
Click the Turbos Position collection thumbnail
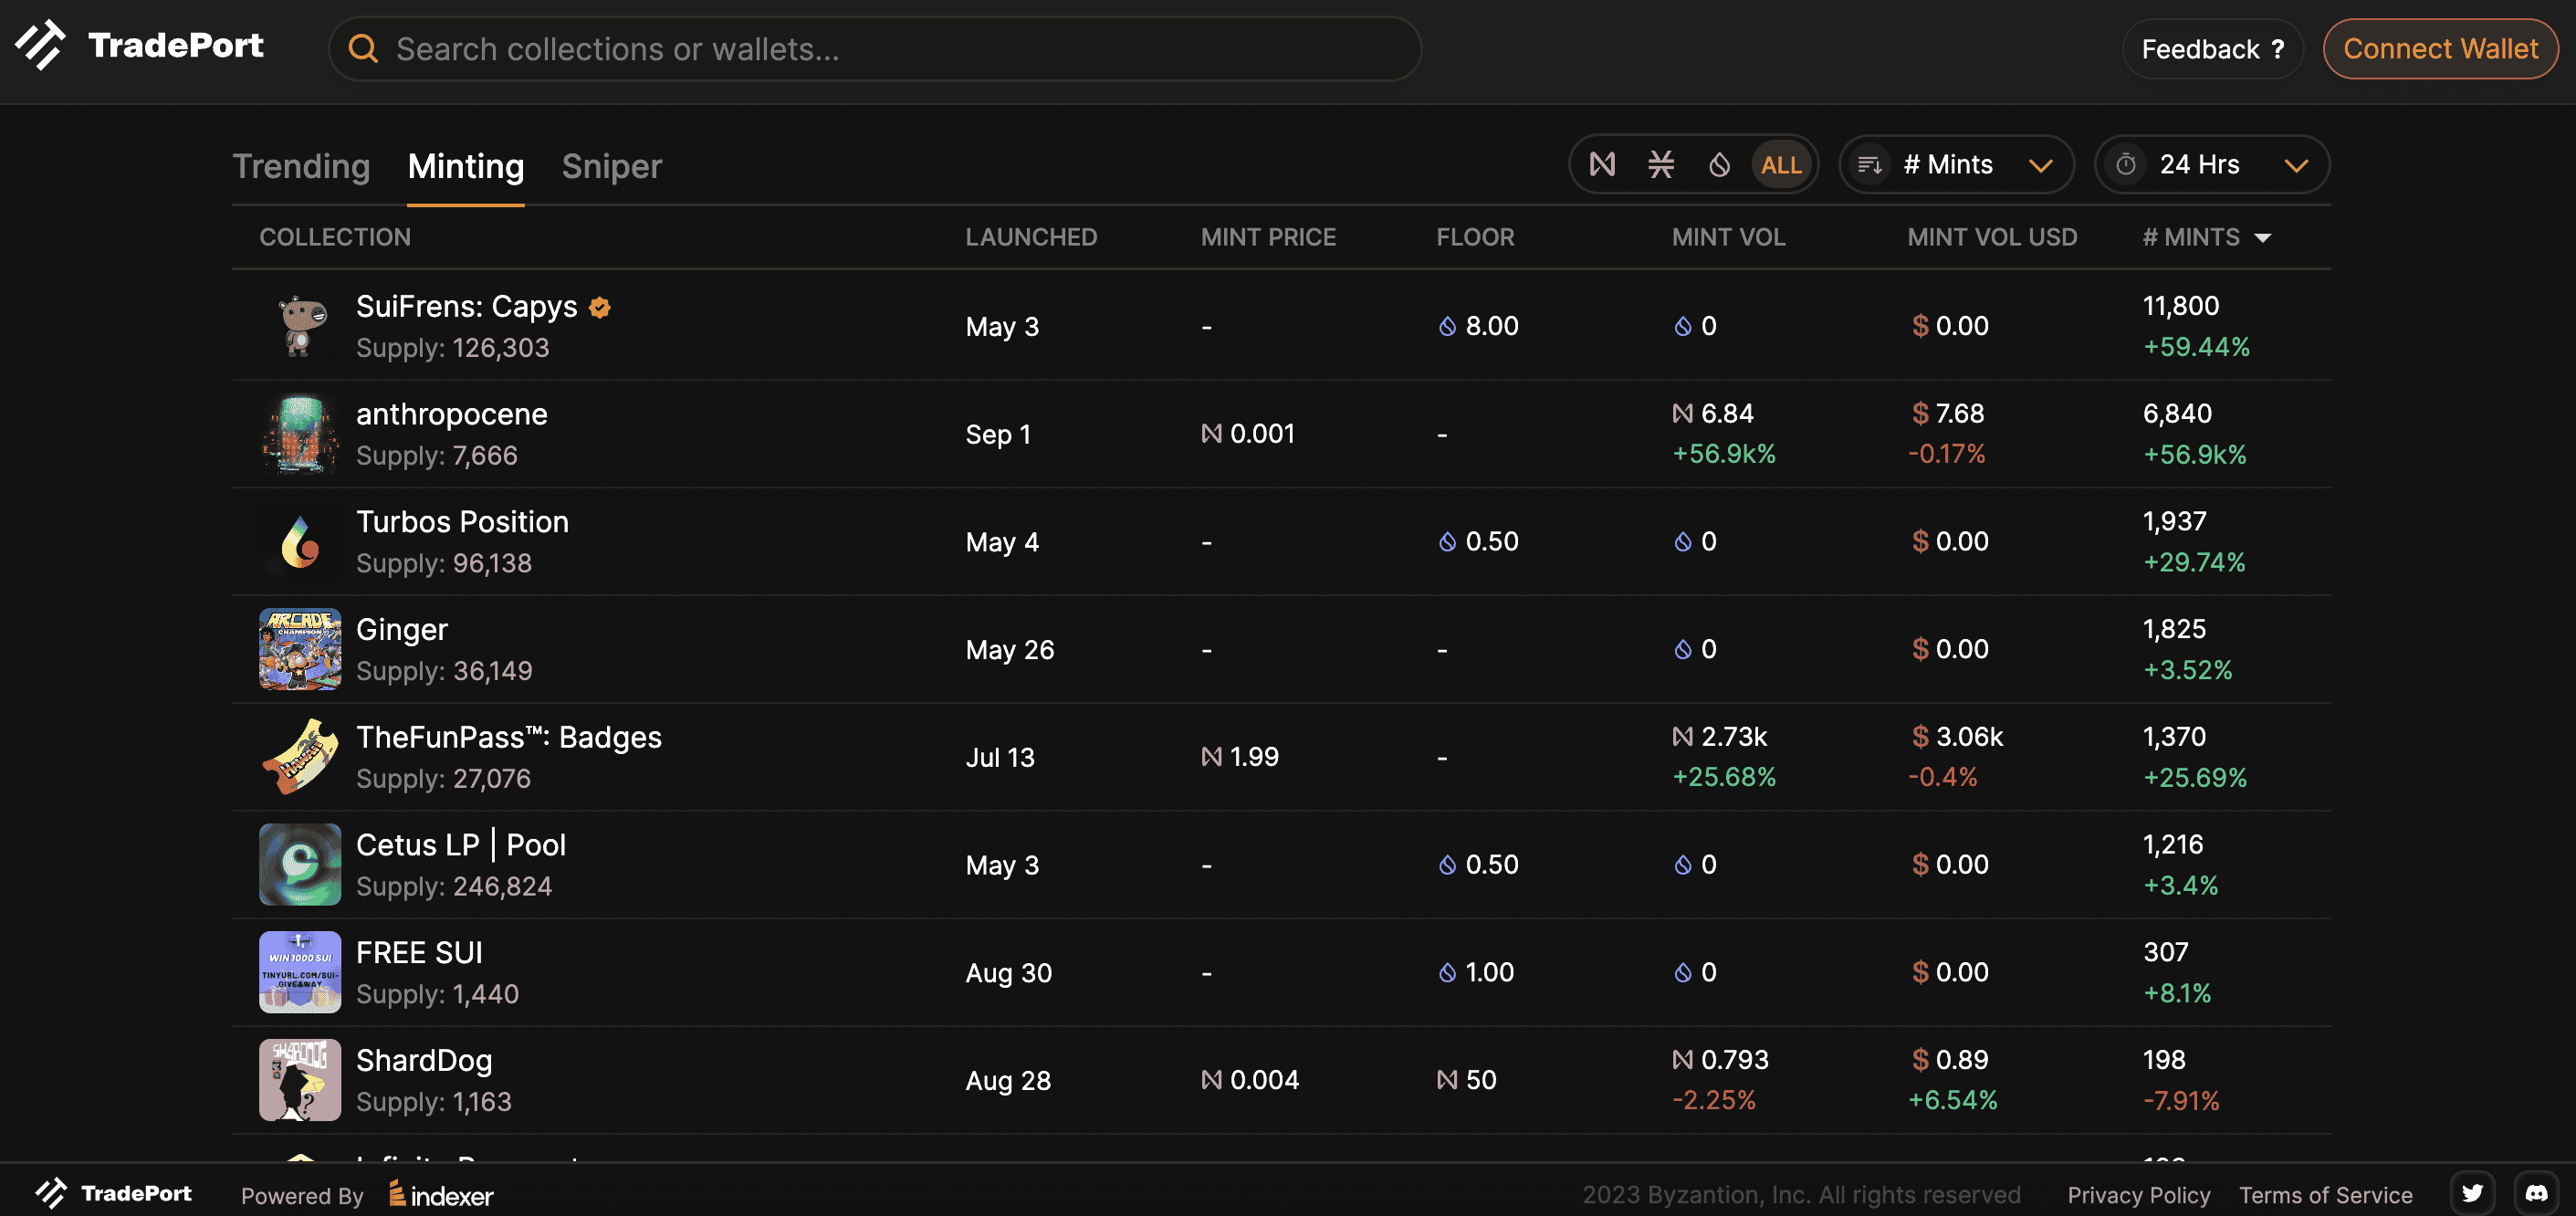(300, 542)
